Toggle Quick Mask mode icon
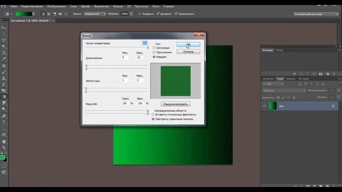The image size is (342, 192). [x=4, y=166]
